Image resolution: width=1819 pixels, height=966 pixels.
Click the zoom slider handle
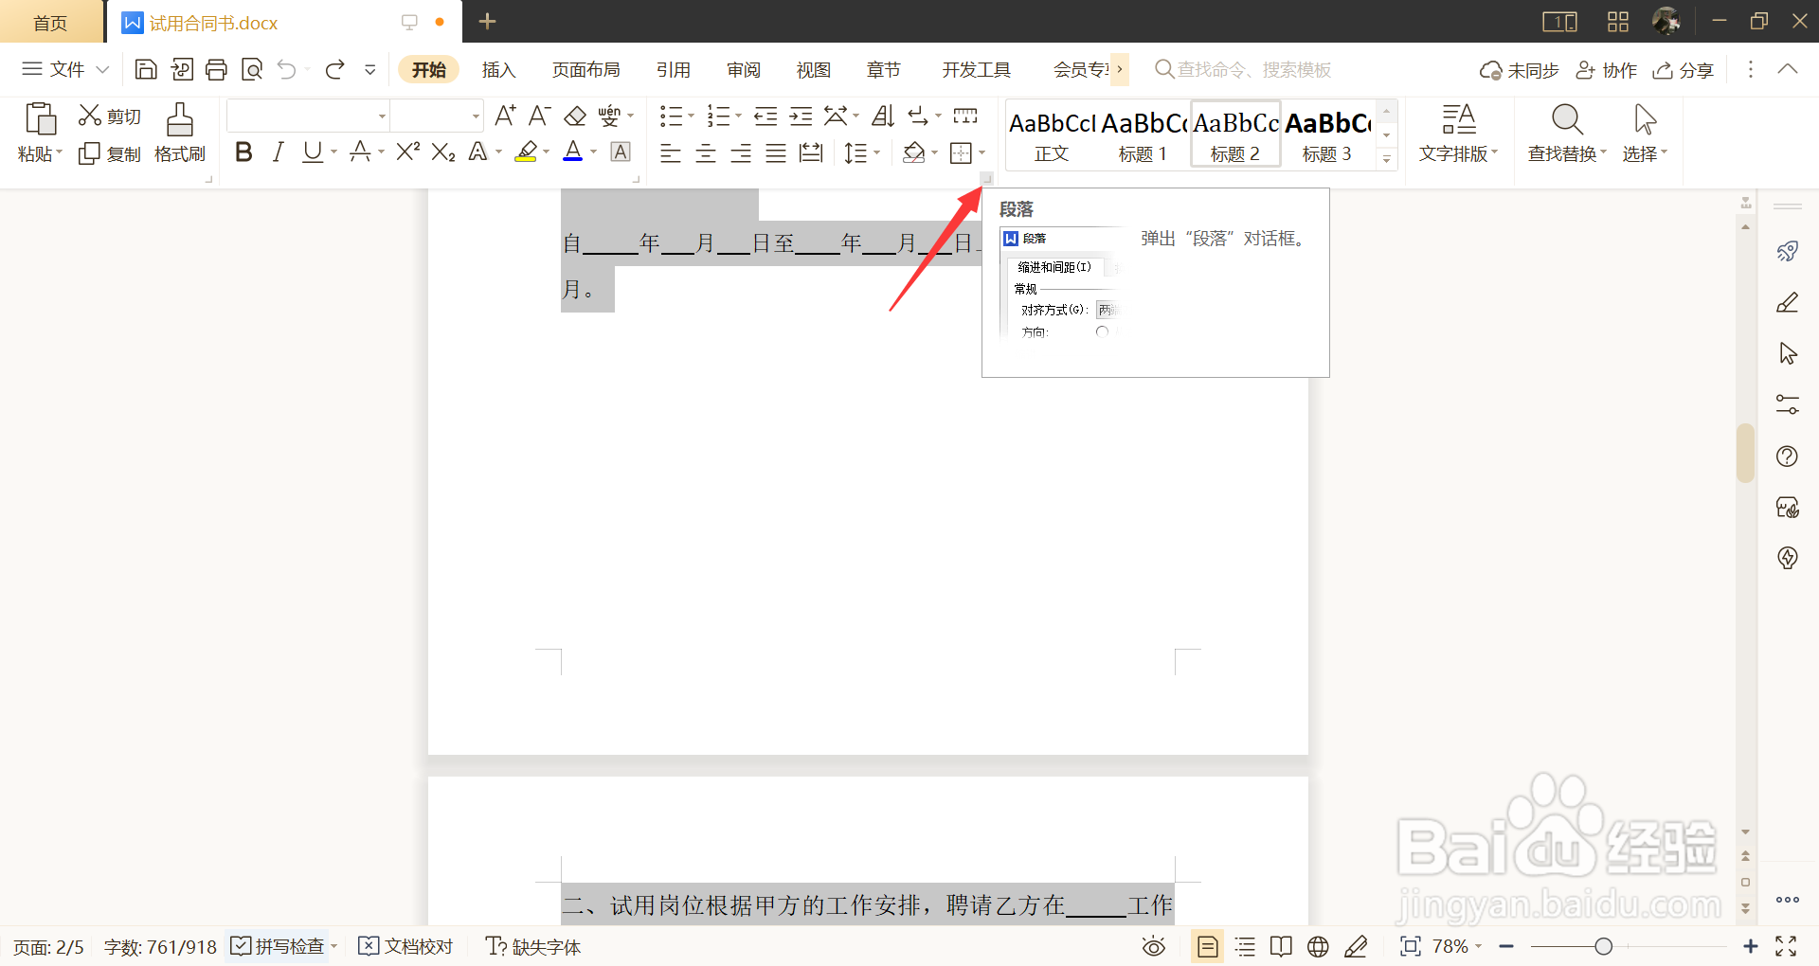[1603, 946]
